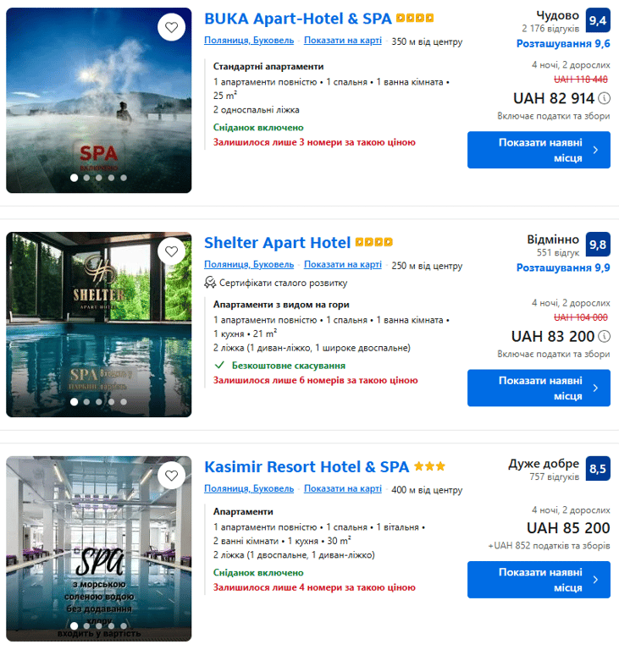Open Shelter Apart Hotel listing title
This screenshot has width=619, height=650.
pos(277,243)
